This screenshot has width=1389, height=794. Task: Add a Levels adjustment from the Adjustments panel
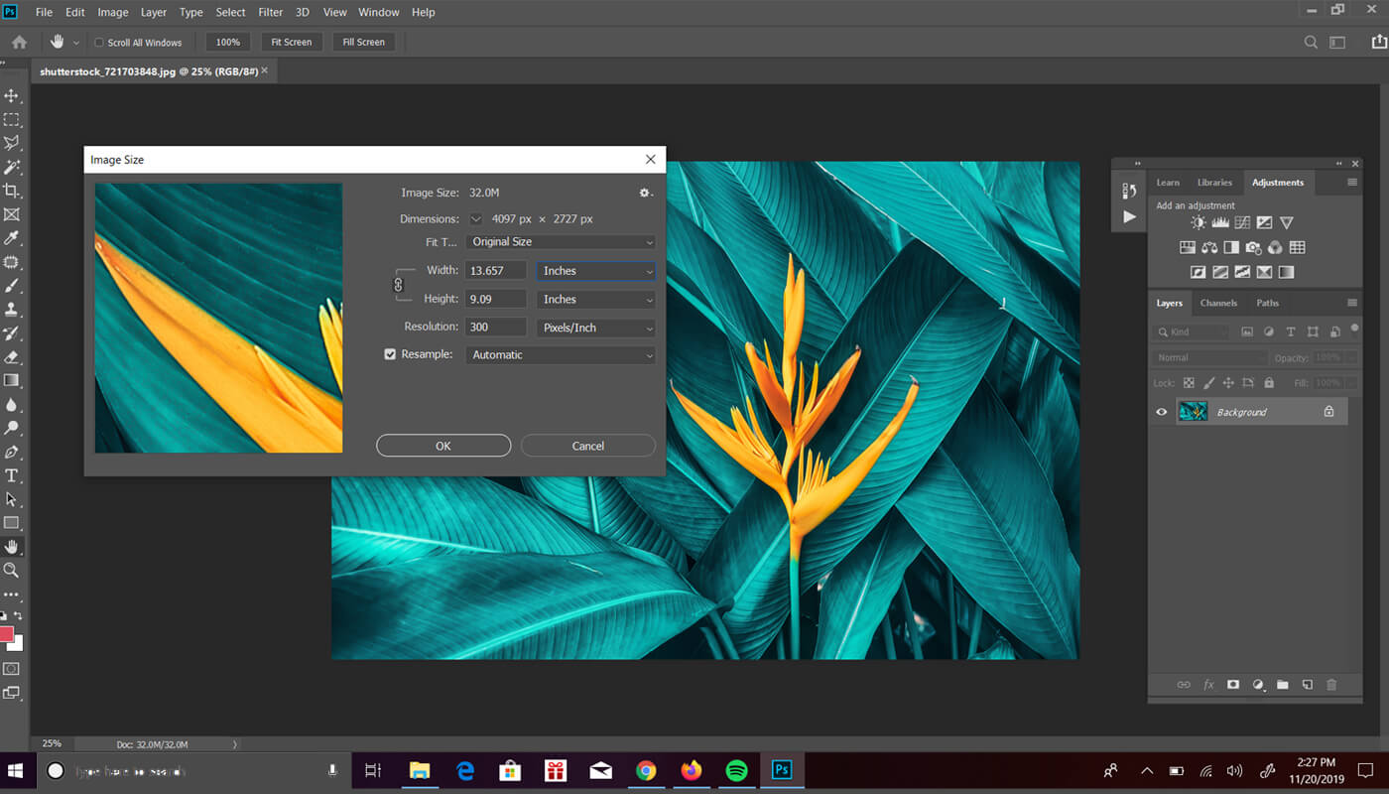tap(1220, 222)
